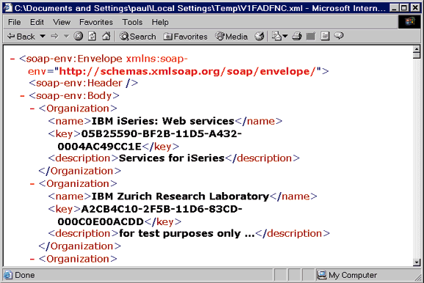Click the Back arrow button
This screenshot has height=283, width=424.
tap(21, 36)
